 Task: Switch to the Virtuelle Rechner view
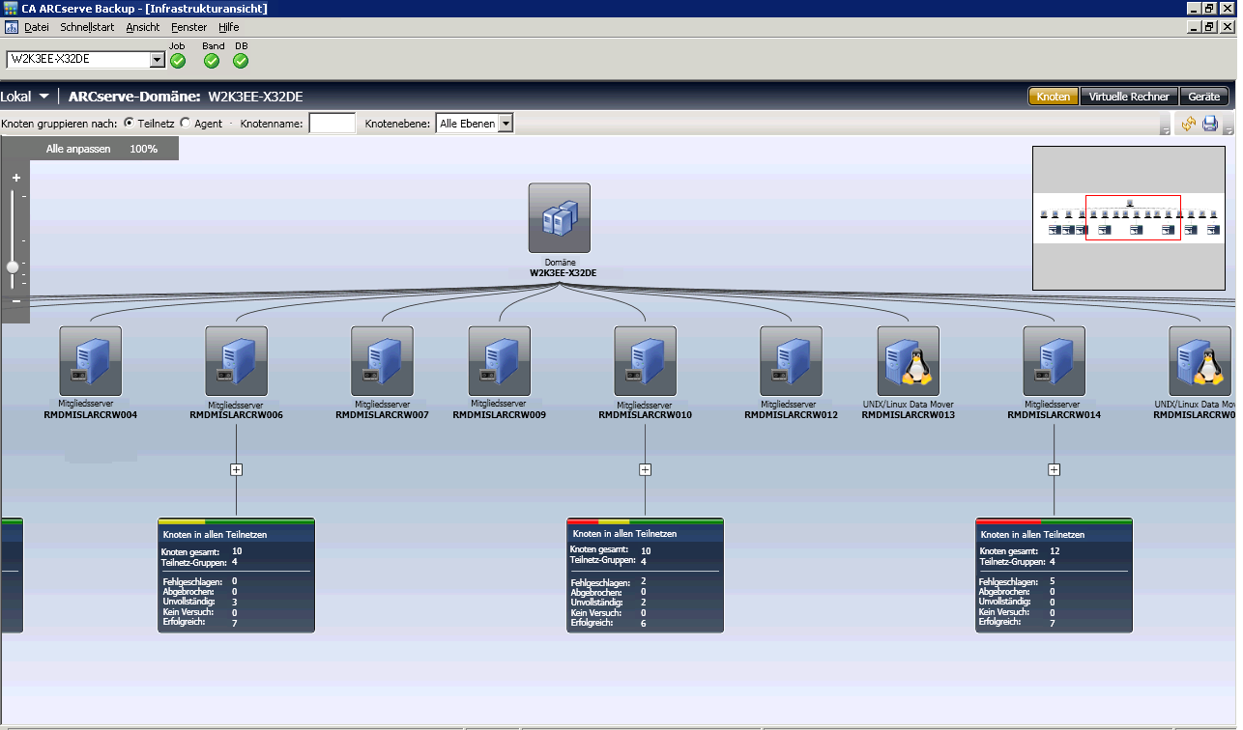point(1129,97)
